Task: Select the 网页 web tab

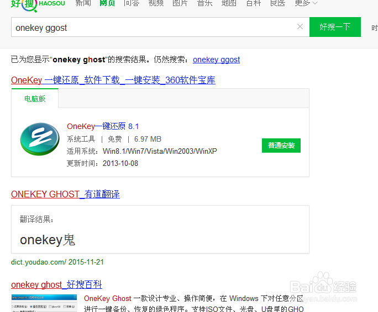Action: point(107,3)
